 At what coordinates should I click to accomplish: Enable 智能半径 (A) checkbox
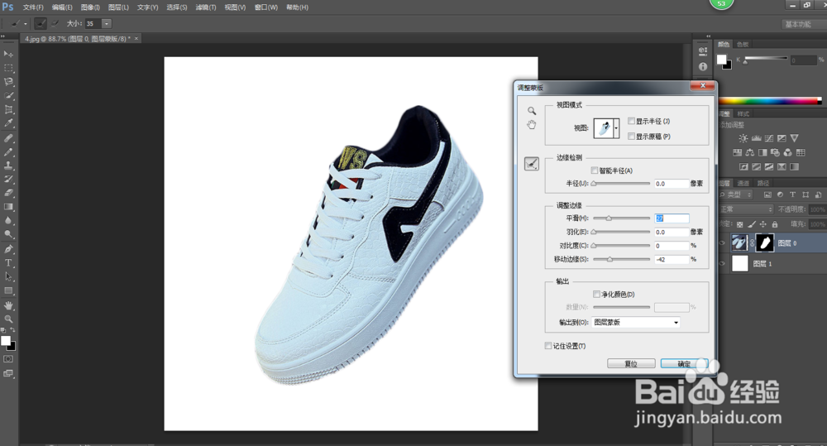coord(595,170)
